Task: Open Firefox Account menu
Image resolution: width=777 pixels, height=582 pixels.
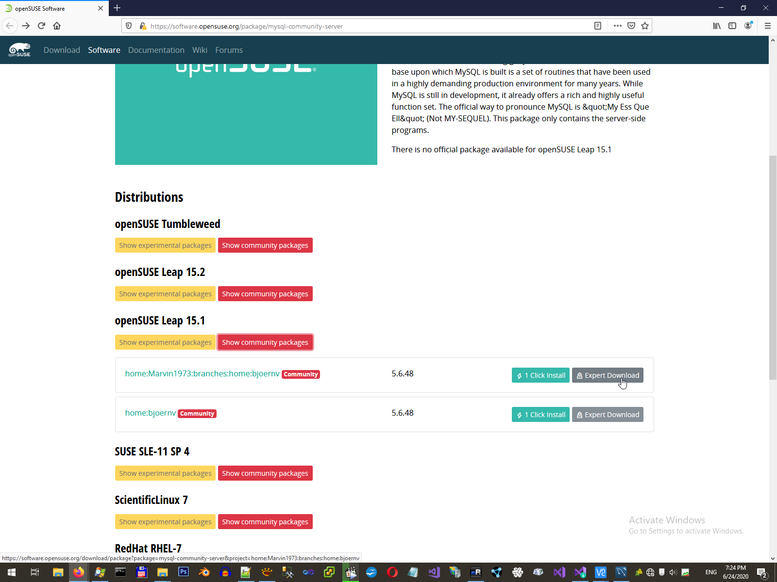Action: (748, 26)
